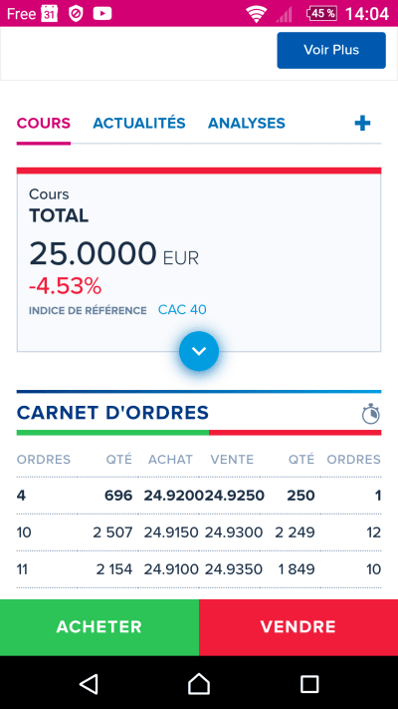The image size is (398, 709).
Task: Switch to the Analyses tab
Action: click(247, 123)
